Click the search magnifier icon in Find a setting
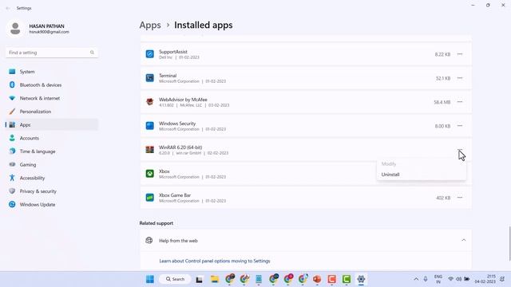 (x=92, y=53)
